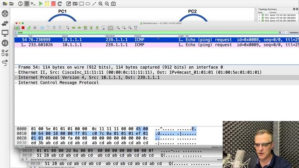Expand the Ethernet II header details
The width and height of the screenshot is (299, 168).
pos(16,72)
